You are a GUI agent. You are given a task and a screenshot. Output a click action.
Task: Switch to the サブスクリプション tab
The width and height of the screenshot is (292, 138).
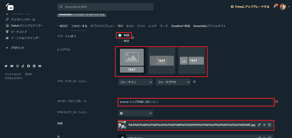[x=102, y=26]
